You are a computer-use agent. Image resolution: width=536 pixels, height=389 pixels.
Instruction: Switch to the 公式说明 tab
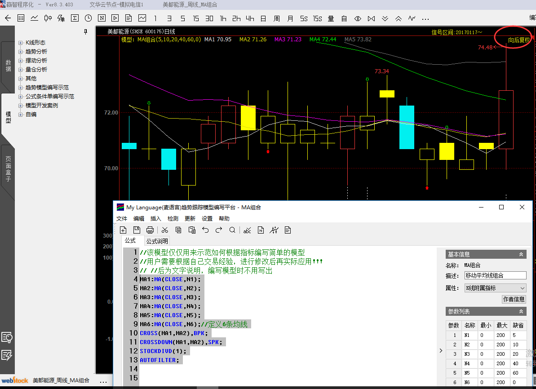point(157,241)
